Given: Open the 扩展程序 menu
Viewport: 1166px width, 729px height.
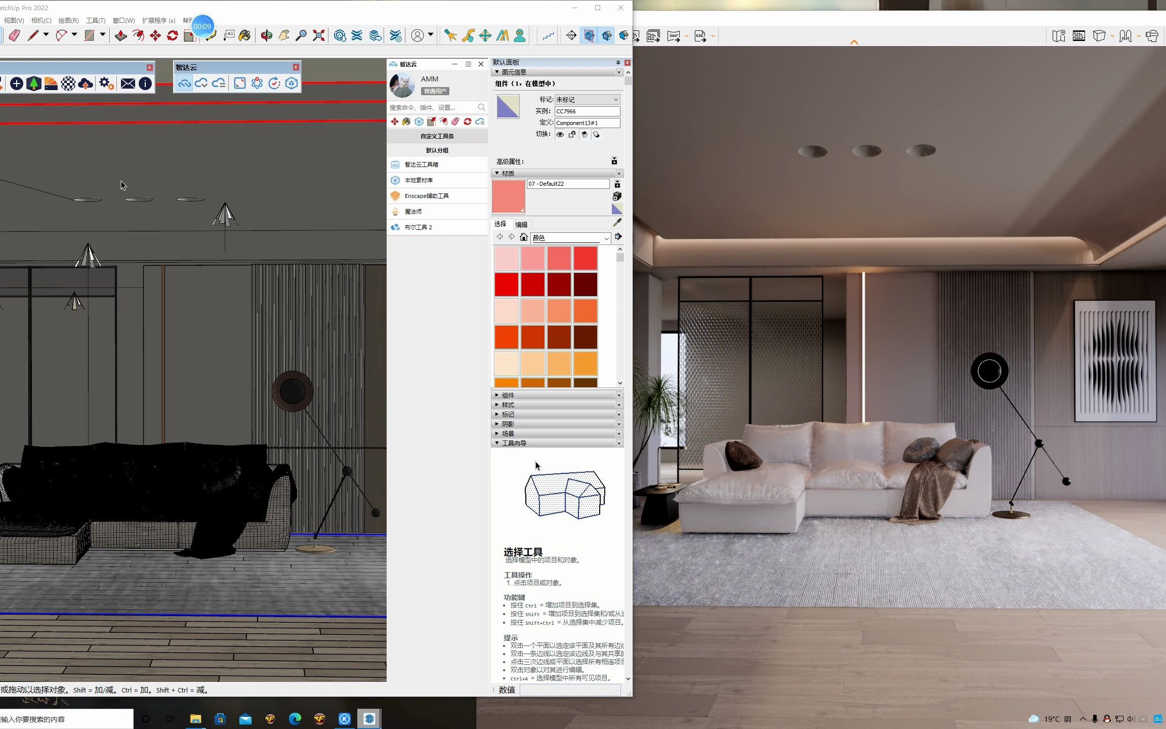Looking at the screenshot, I should (x=158, y=20).
